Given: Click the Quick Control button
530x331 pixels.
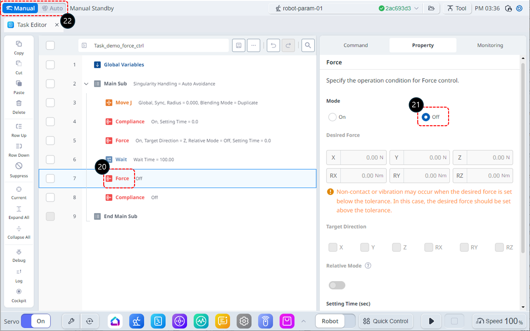Looking at the screenshot, I should coord(386,321).
